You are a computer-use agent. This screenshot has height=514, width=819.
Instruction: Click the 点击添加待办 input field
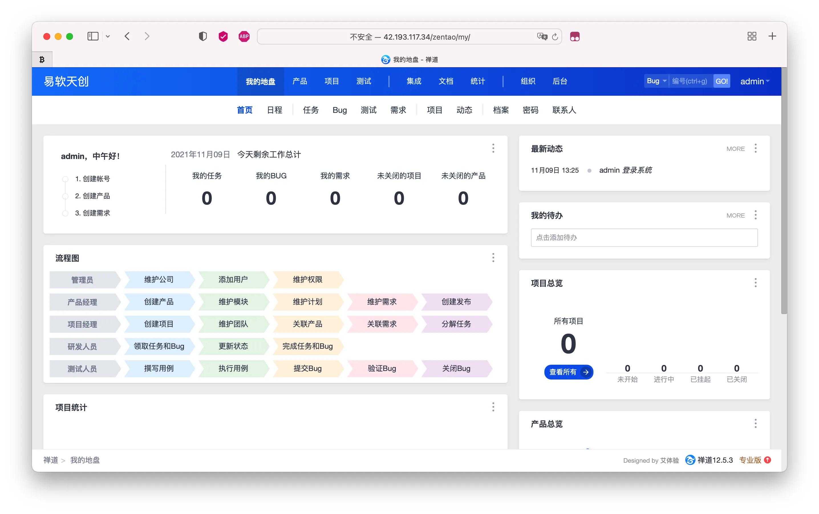click(644, 237)
